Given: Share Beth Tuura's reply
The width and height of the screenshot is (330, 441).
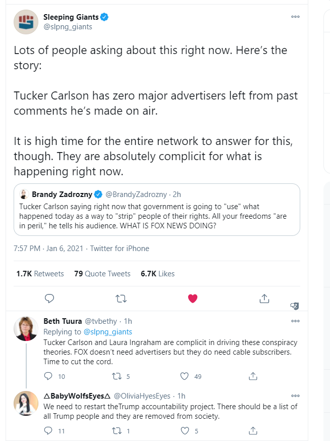Looking at the screenshot, I should click(x=253, y=376).
